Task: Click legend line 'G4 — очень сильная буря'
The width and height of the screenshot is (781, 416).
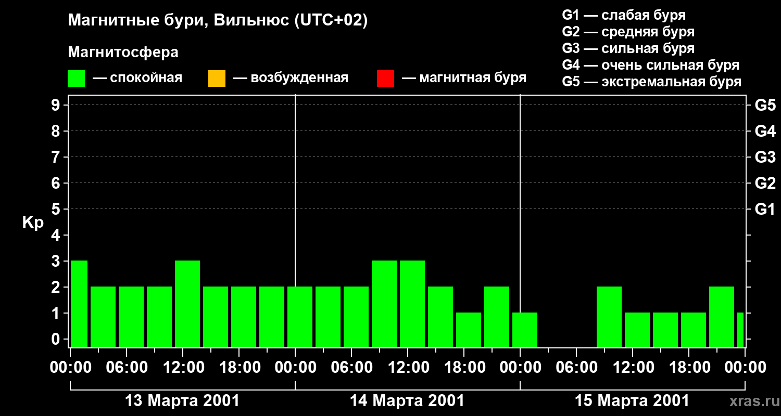Action: 651,65
